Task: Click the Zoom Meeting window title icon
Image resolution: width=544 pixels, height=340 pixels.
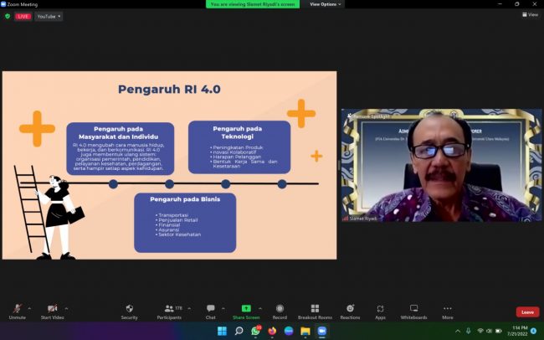Action: pyautogui.click(x=3, y=4)
